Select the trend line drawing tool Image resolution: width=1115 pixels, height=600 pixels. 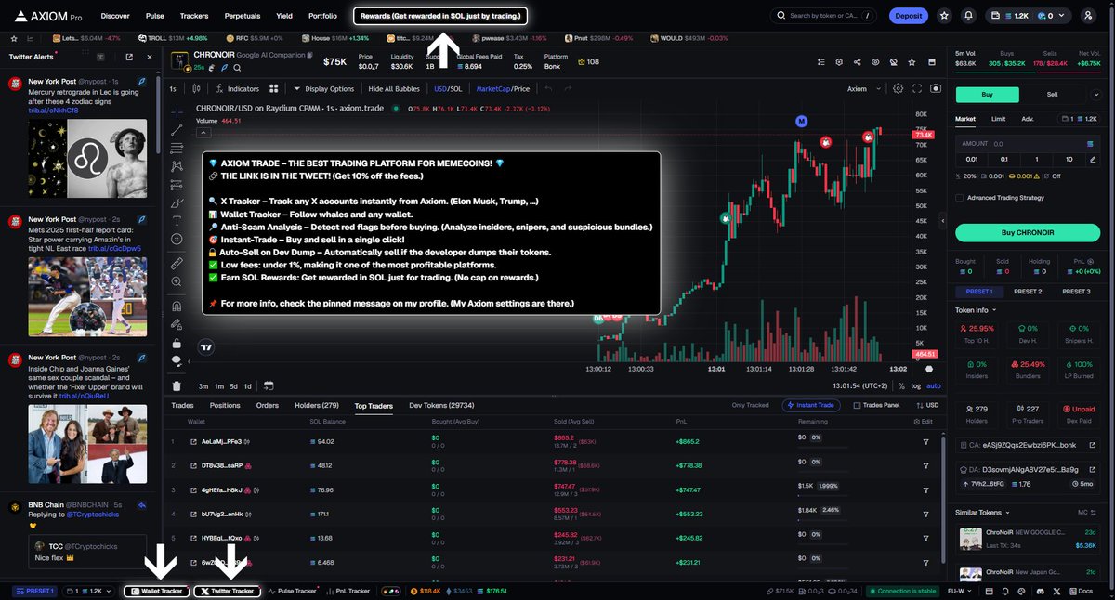point(177,130)
